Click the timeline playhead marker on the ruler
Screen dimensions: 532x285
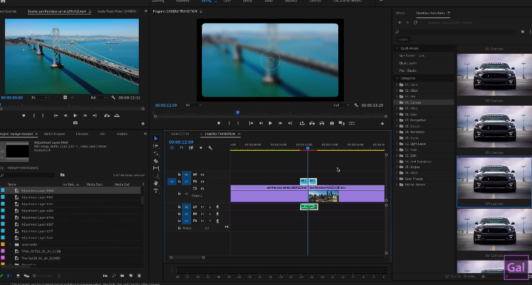(x=308, y=147)
